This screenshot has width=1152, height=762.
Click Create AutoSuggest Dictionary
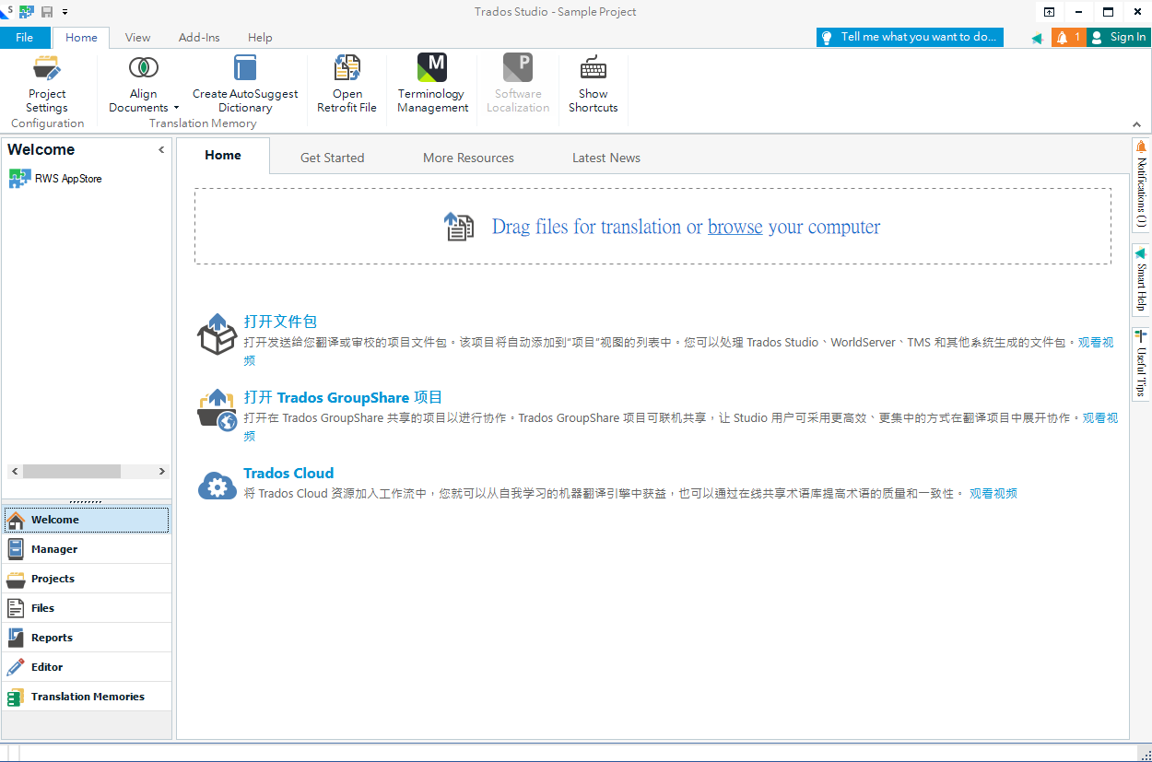click(x=245, y=83)
